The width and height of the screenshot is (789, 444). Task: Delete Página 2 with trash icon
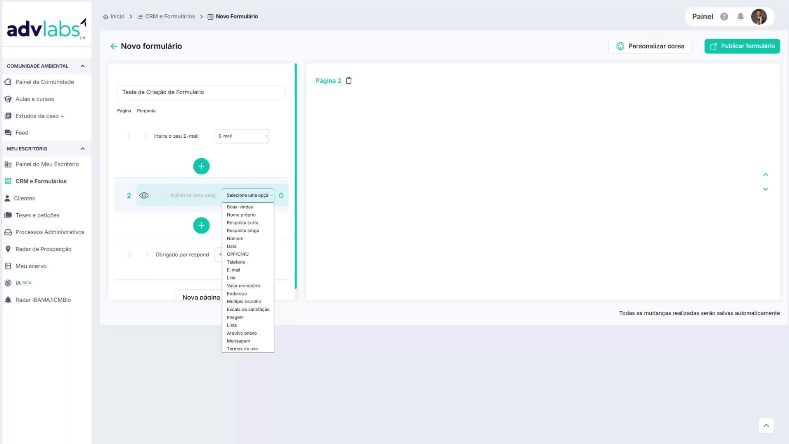pos(349,81)
